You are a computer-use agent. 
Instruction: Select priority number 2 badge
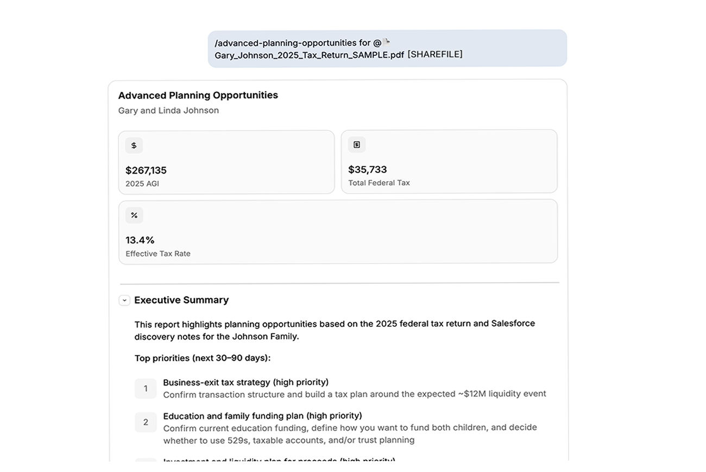[x=146, y=422]
